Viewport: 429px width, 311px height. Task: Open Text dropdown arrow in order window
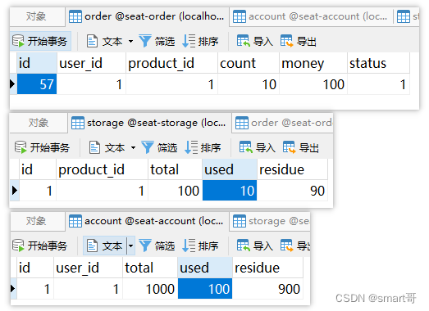coord(130,41)
